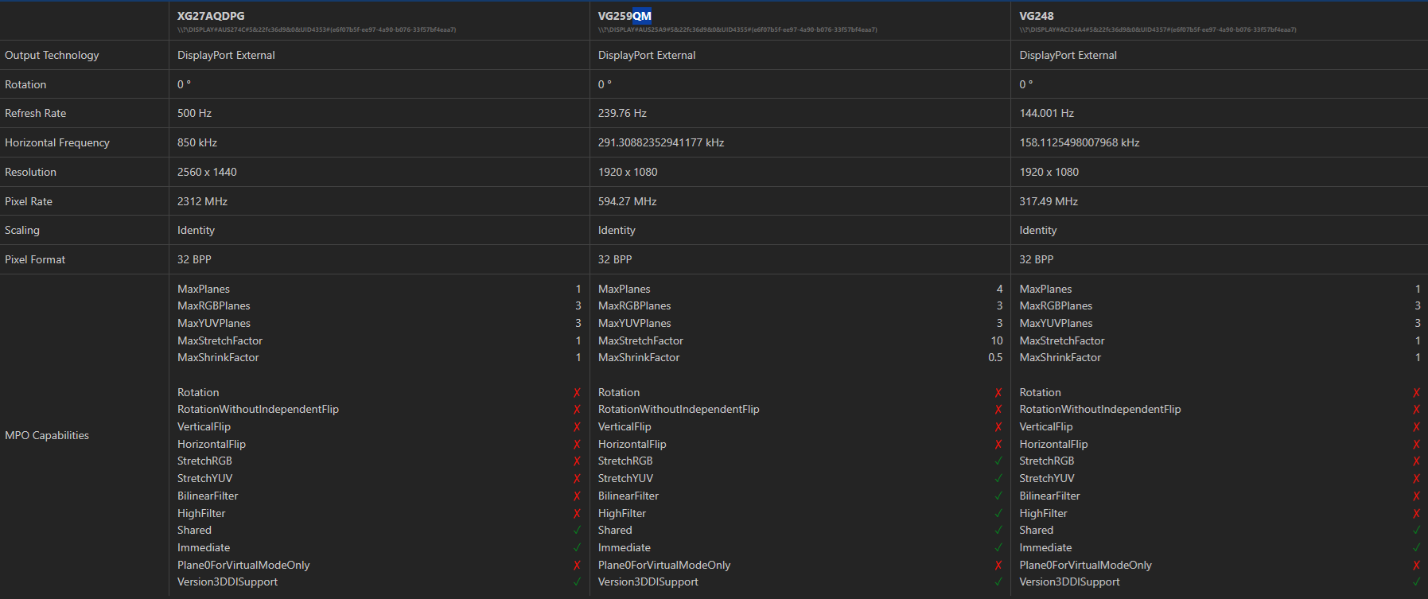Click red X beside HighFilter under VG248

[1416, 514]
